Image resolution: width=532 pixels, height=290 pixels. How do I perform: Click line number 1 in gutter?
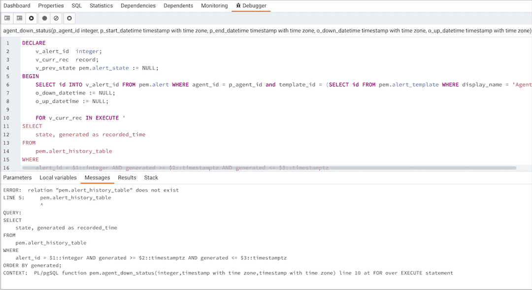point(8,43)
